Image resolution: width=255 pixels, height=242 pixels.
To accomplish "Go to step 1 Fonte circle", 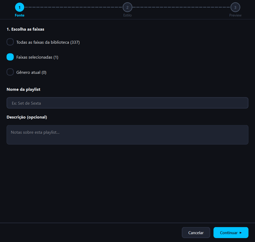I will click(x=20, y=7).
